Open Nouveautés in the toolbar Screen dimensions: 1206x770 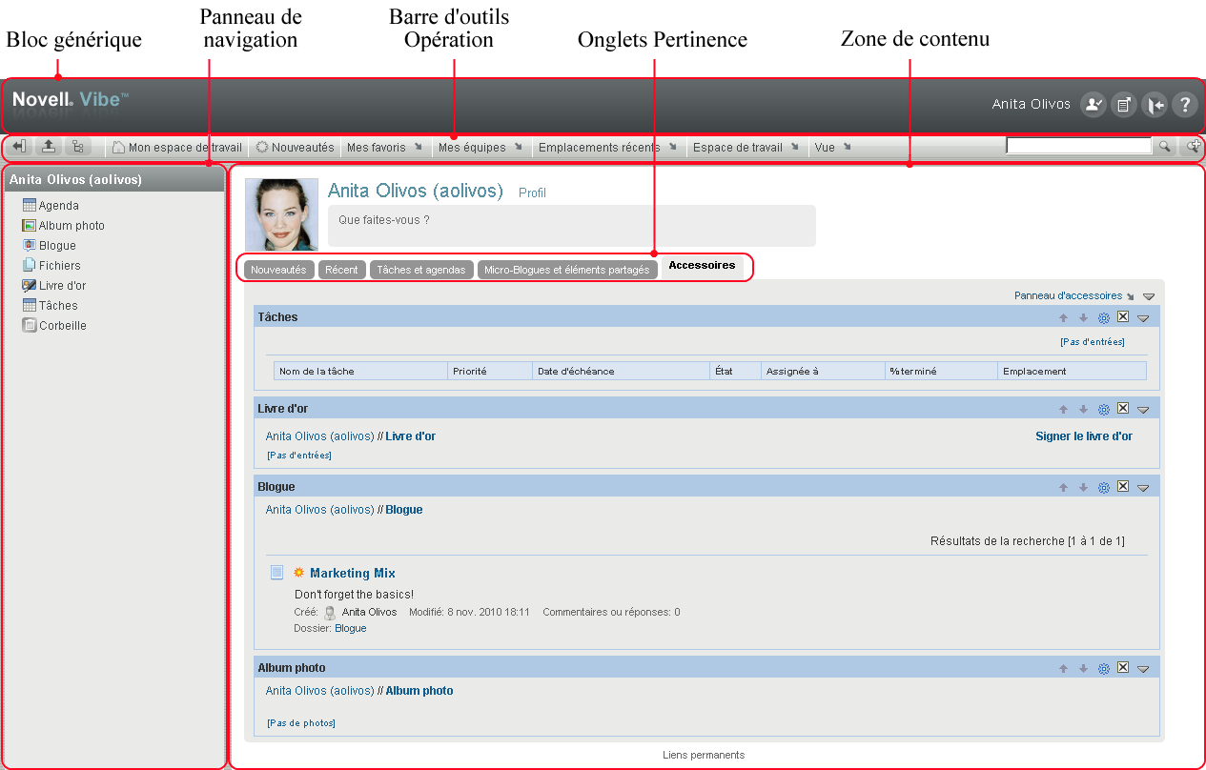(x=295, y=148)
